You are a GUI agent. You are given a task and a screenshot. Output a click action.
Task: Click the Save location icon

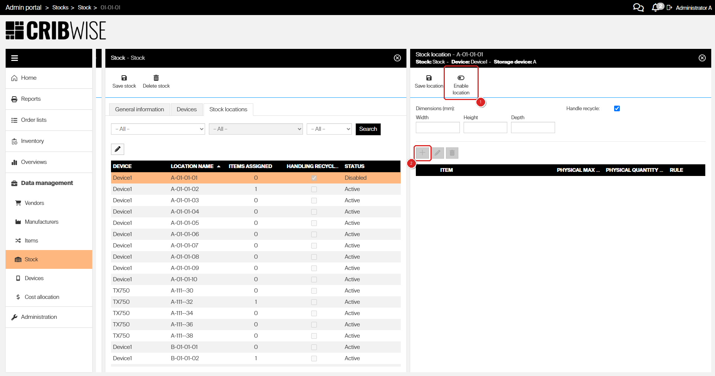click(x=429, y=78)
